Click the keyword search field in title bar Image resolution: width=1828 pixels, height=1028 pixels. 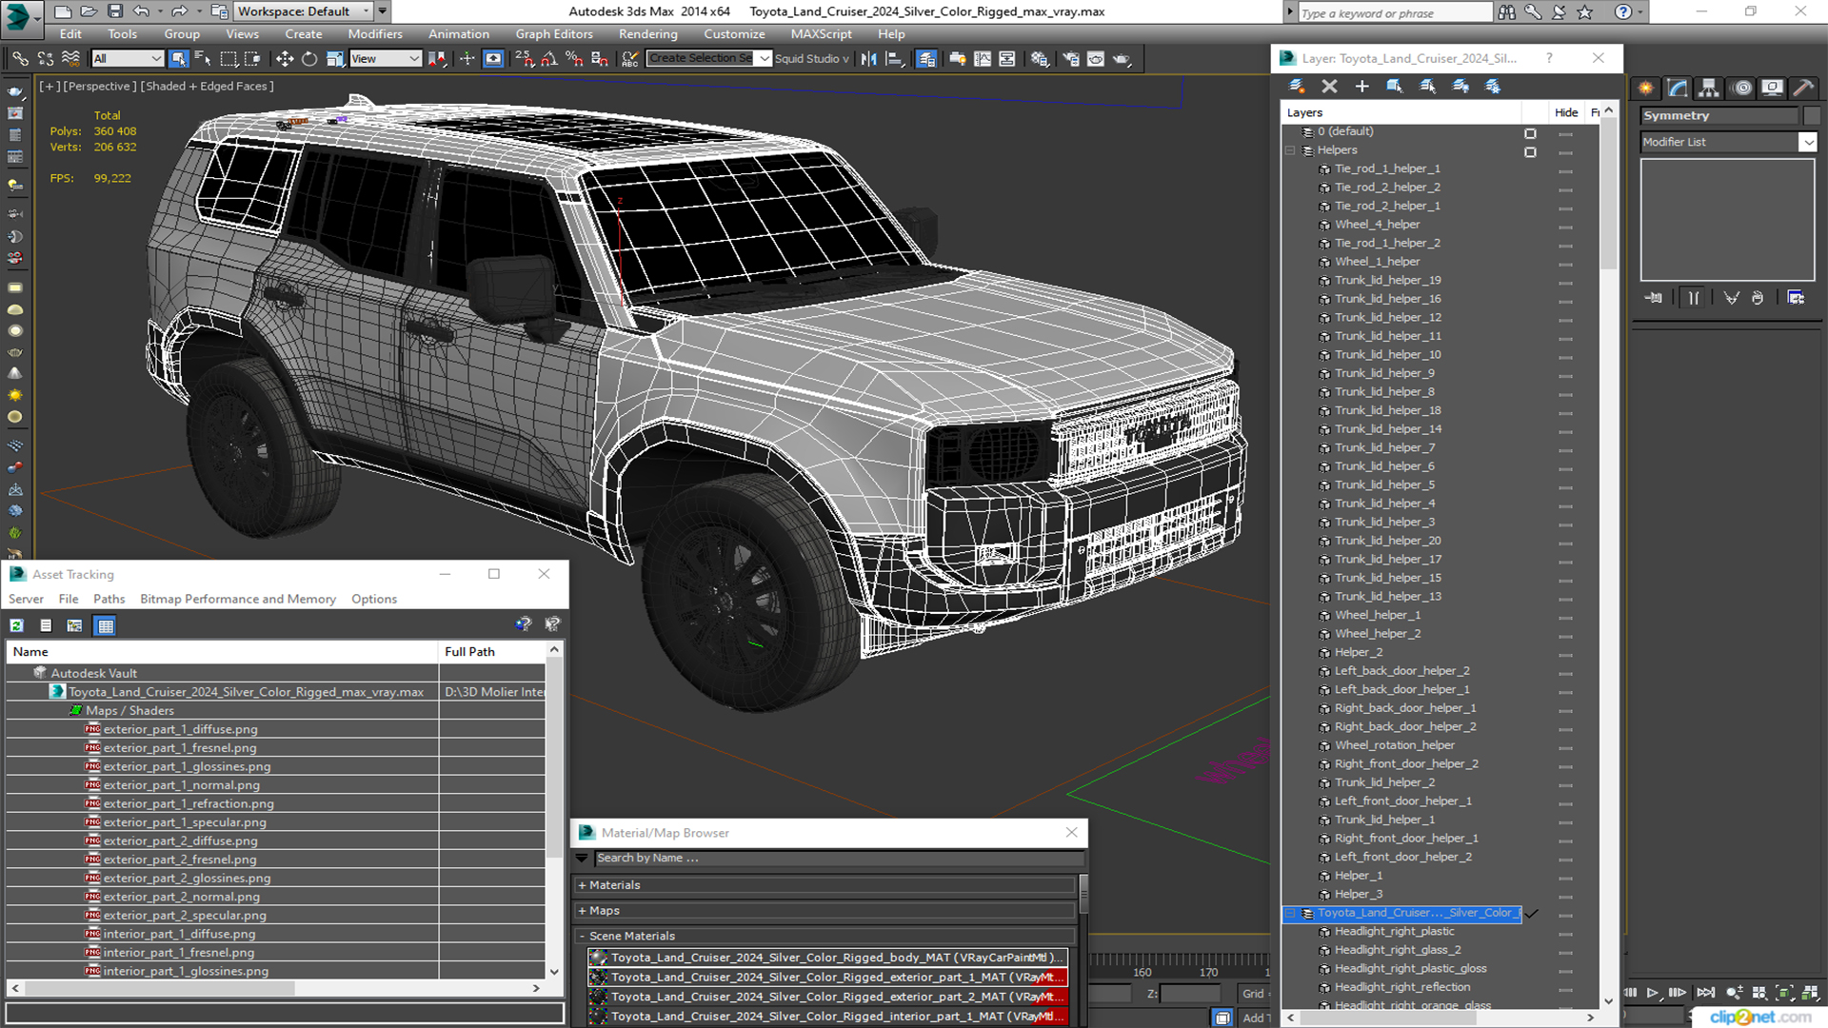[x=1395, y=12]
